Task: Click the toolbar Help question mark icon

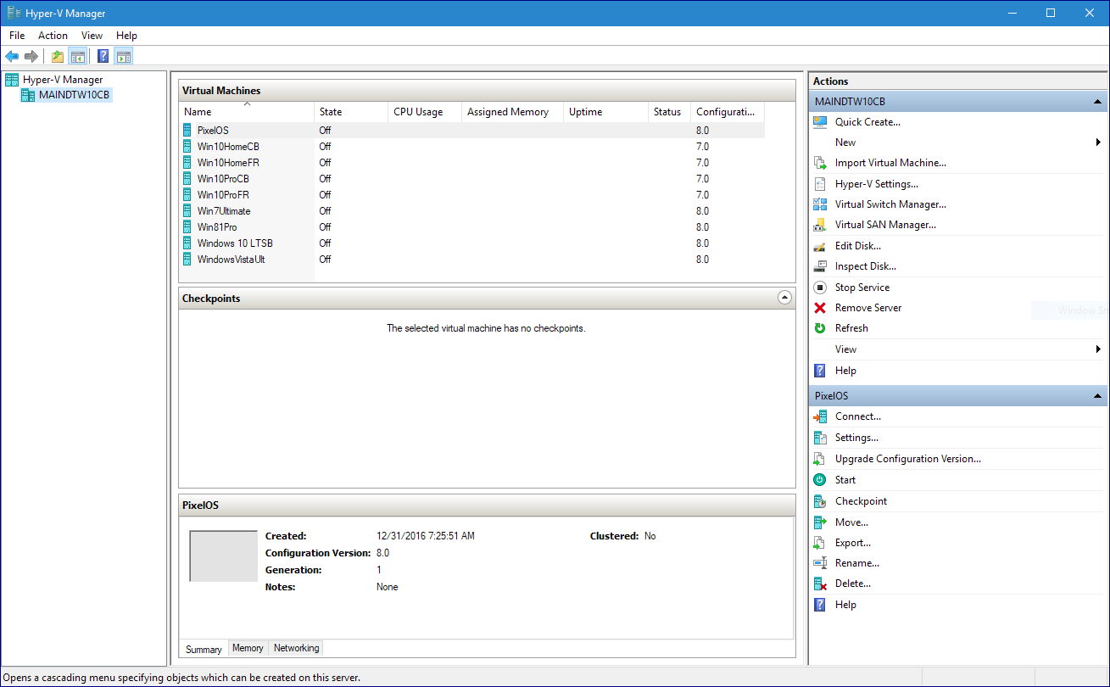Action: [x=103, y=57]
